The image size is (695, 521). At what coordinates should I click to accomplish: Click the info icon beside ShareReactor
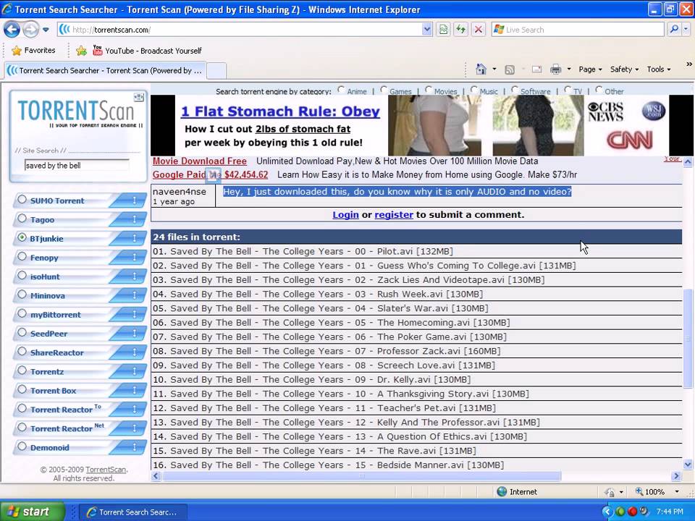pos(133,352)
